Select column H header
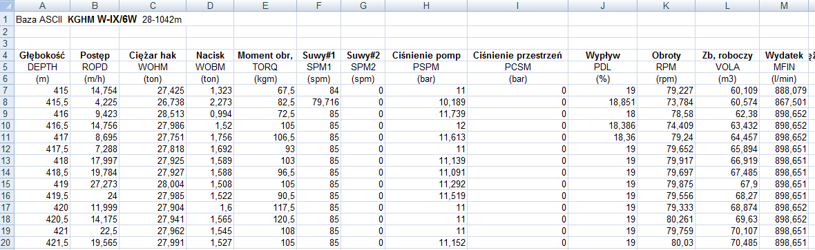This screenshot has width=815, height=250. pyautogui.click(x=425, y=6)
